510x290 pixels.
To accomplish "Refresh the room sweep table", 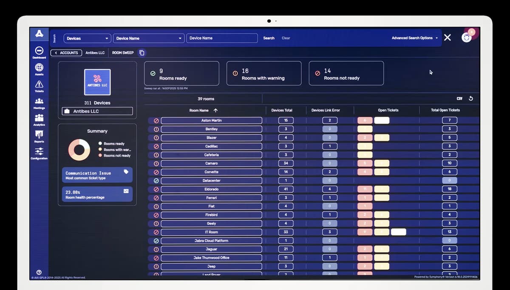I will [x=470, y=99].
